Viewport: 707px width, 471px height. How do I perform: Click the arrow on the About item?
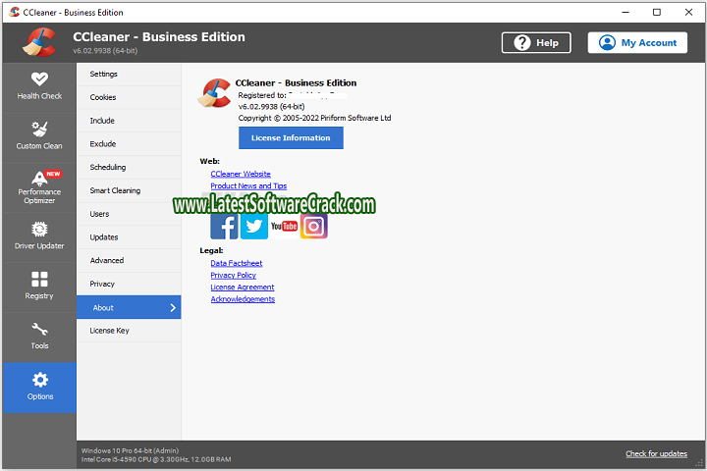173,307
